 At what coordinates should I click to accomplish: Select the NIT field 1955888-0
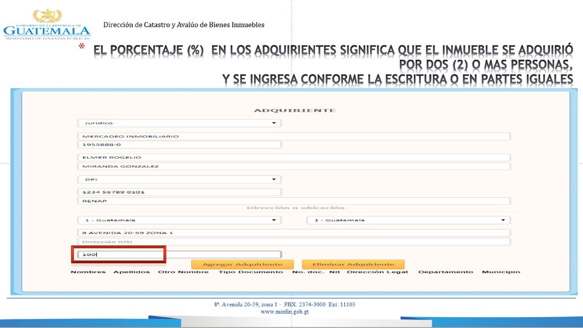click(179, 145)
